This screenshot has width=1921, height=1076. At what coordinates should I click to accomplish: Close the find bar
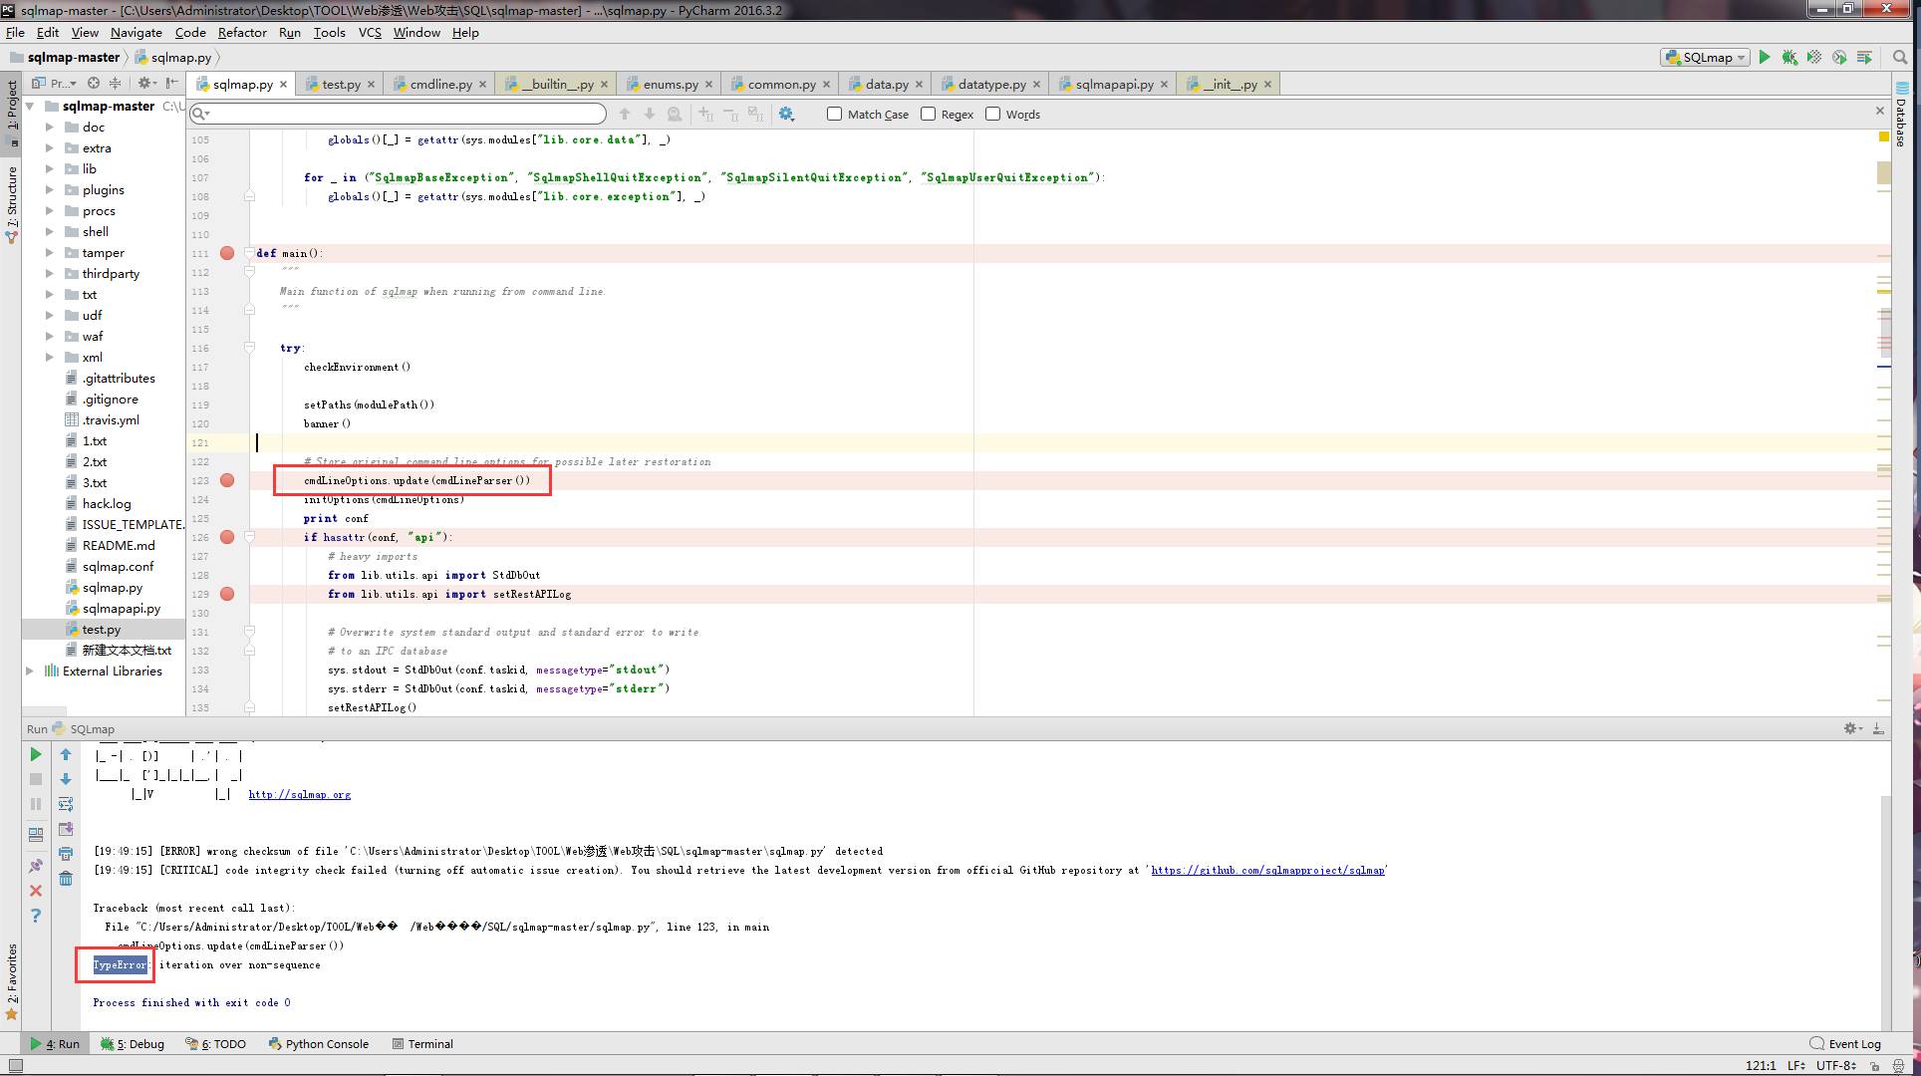[1880, 111]
